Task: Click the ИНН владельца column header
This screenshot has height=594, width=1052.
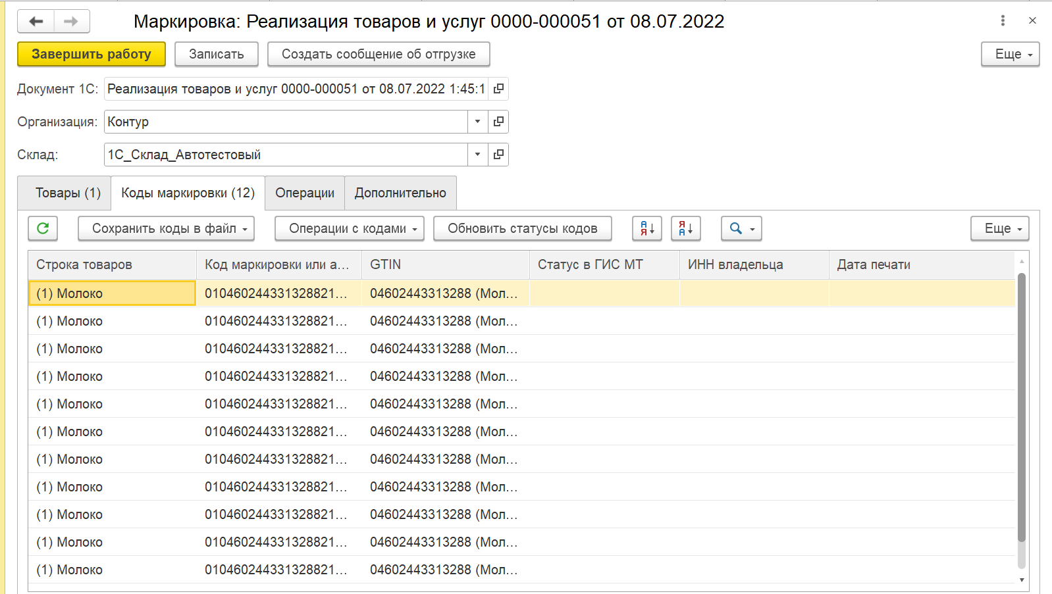Action: (754, 264)
